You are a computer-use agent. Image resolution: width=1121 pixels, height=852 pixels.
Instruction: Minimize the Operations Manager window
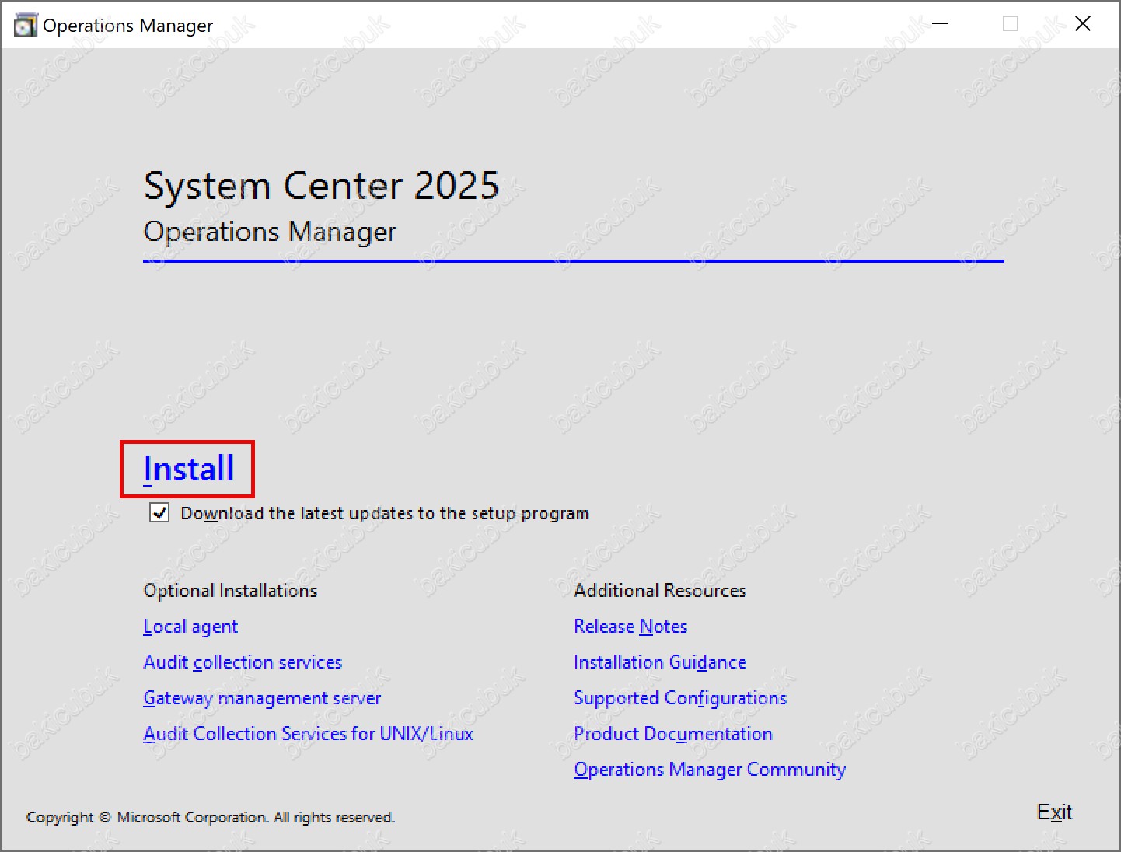(x=940, y=24)
